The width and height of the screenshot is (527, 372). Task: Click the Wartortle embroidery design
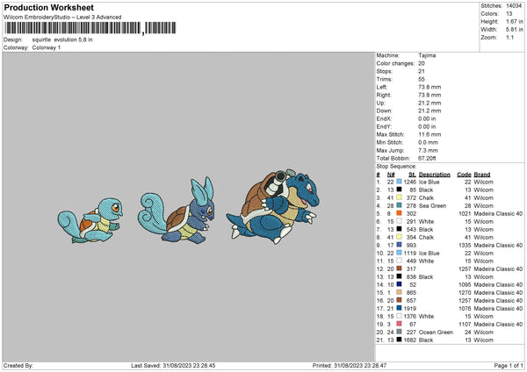point(177,211)
